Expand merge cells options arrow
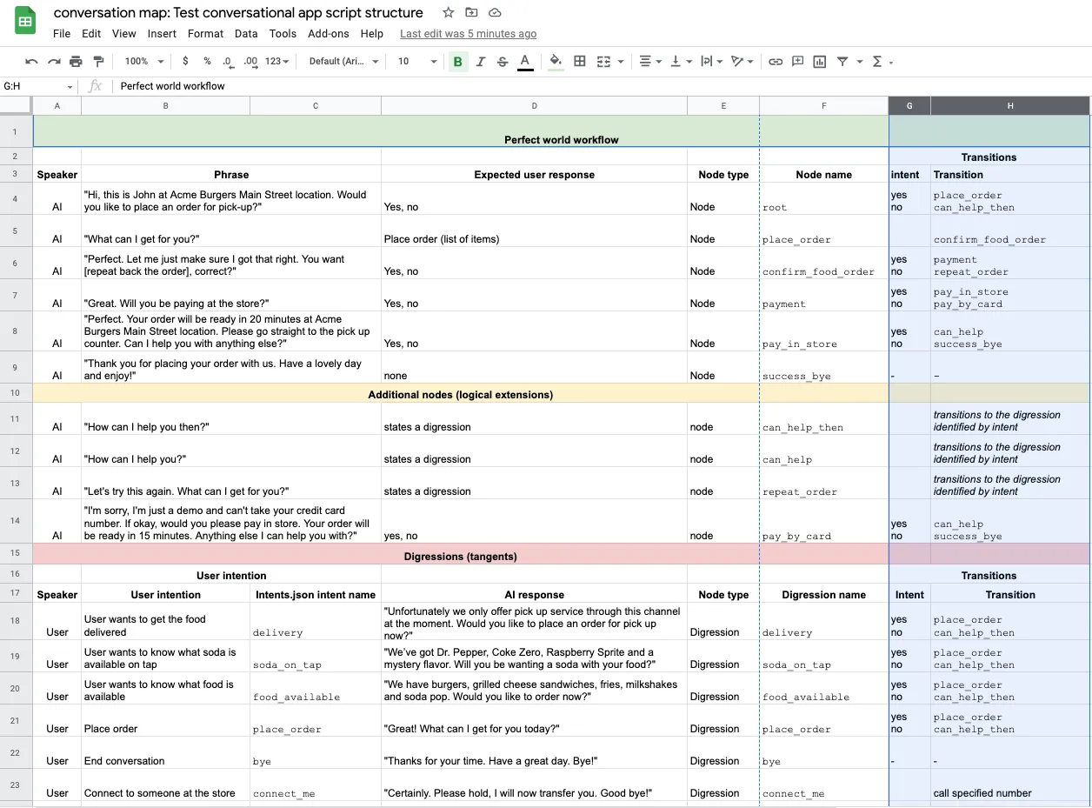 pyautogui.click(x=621, y=62)
